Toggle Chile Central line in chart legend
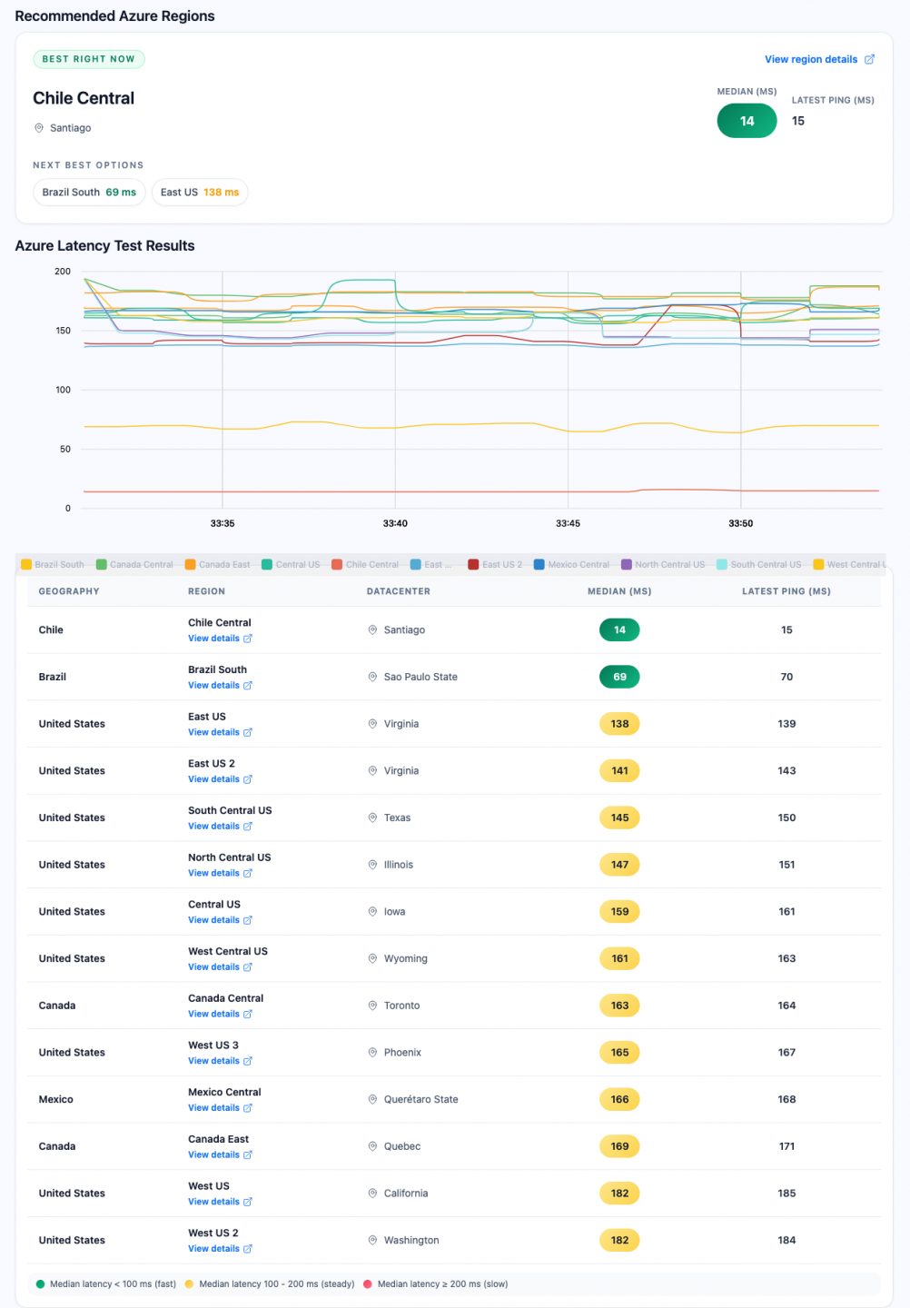This screenshot has height=1308, width=910. point(365,564)
